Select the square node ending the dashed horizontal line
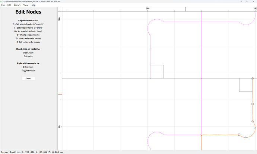This screenshot has width=257, height=154. coord(239,135)
